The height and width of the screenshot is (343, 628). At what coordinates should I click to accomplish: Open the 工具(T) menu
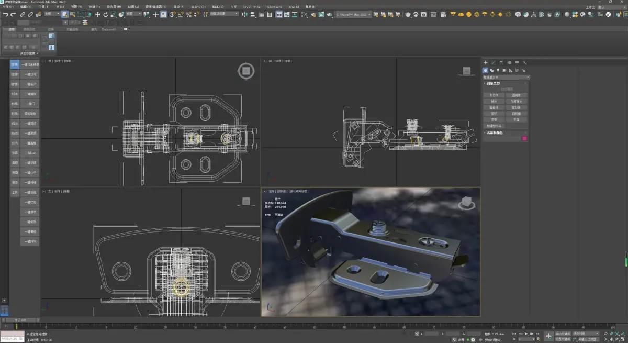[44, 7]
